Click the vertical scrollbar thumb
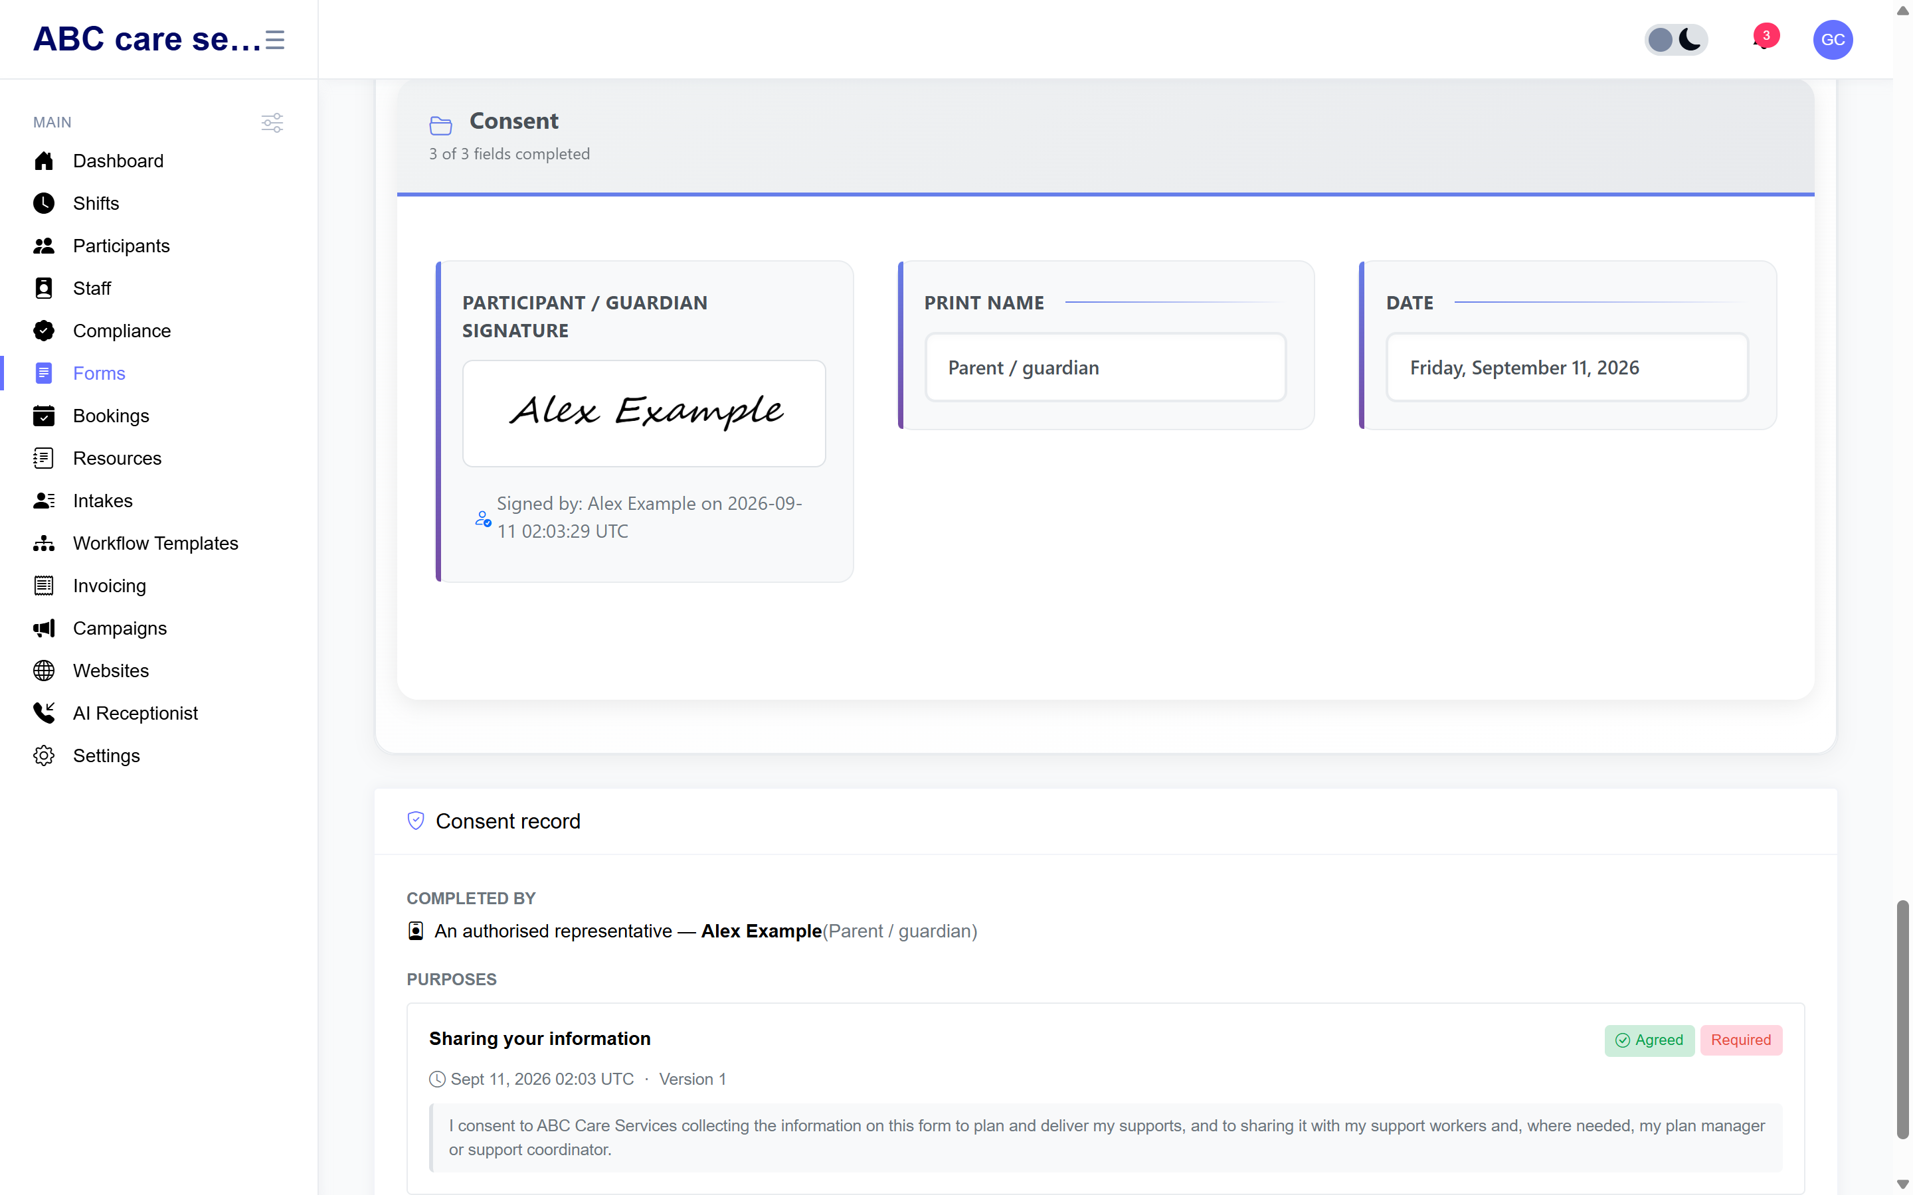 (1903, 1020)
